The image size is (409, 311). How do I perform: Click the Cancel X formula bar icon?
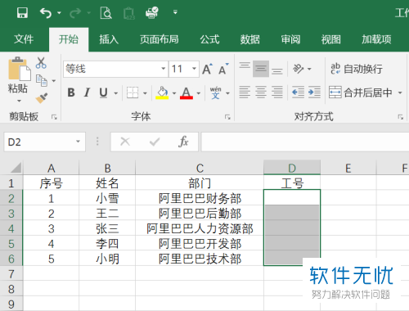coord(125,142)
